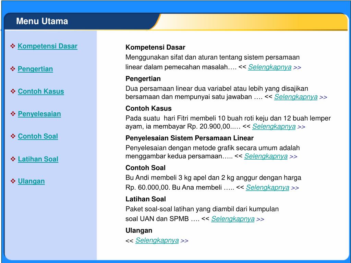Screen dimensions: 351x263
Task: Click line Penyelesaian dengan metode grafik
Action: pyautogui.click(x=213, y=148)
